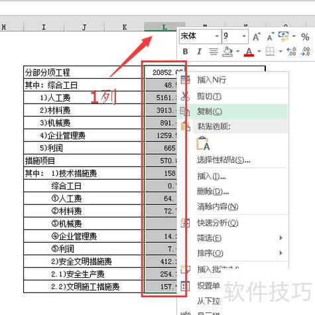
Task: Expand the 筛选(E) submenu
Action: click(x=233, y=238)
